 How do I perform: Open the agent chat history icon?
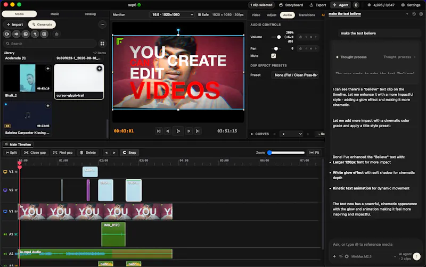pos(414,14)
